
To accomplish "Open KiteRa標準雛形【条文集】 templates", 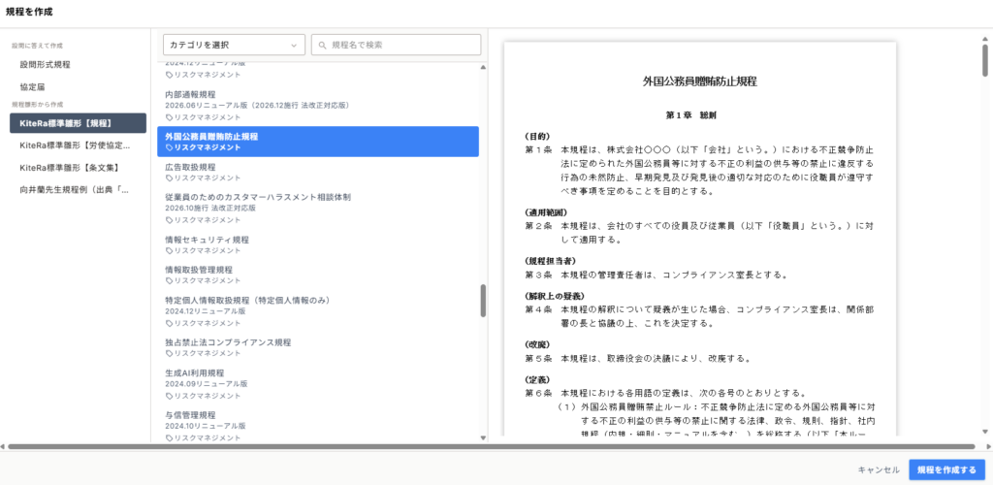I will 70,168.
